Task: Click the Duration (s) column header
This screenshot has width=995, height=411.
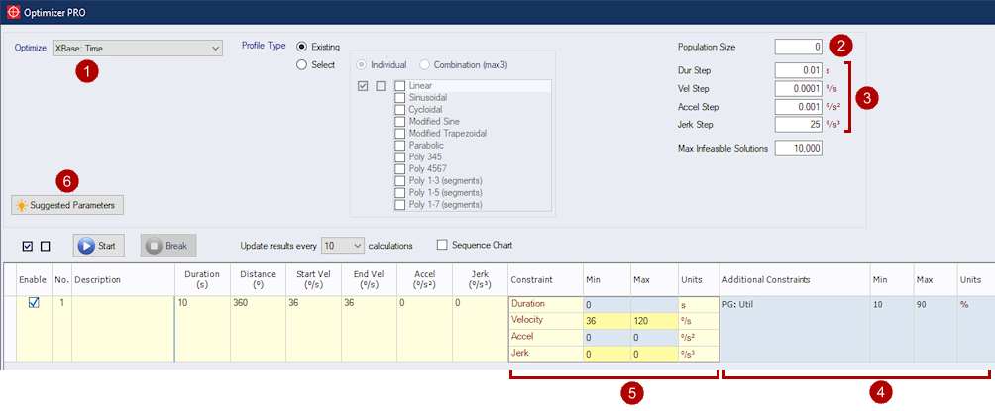Action: point(202,280)
